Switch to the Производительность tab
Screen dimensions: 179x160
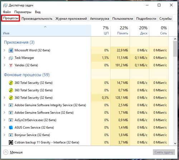click(x=37, y=19)
